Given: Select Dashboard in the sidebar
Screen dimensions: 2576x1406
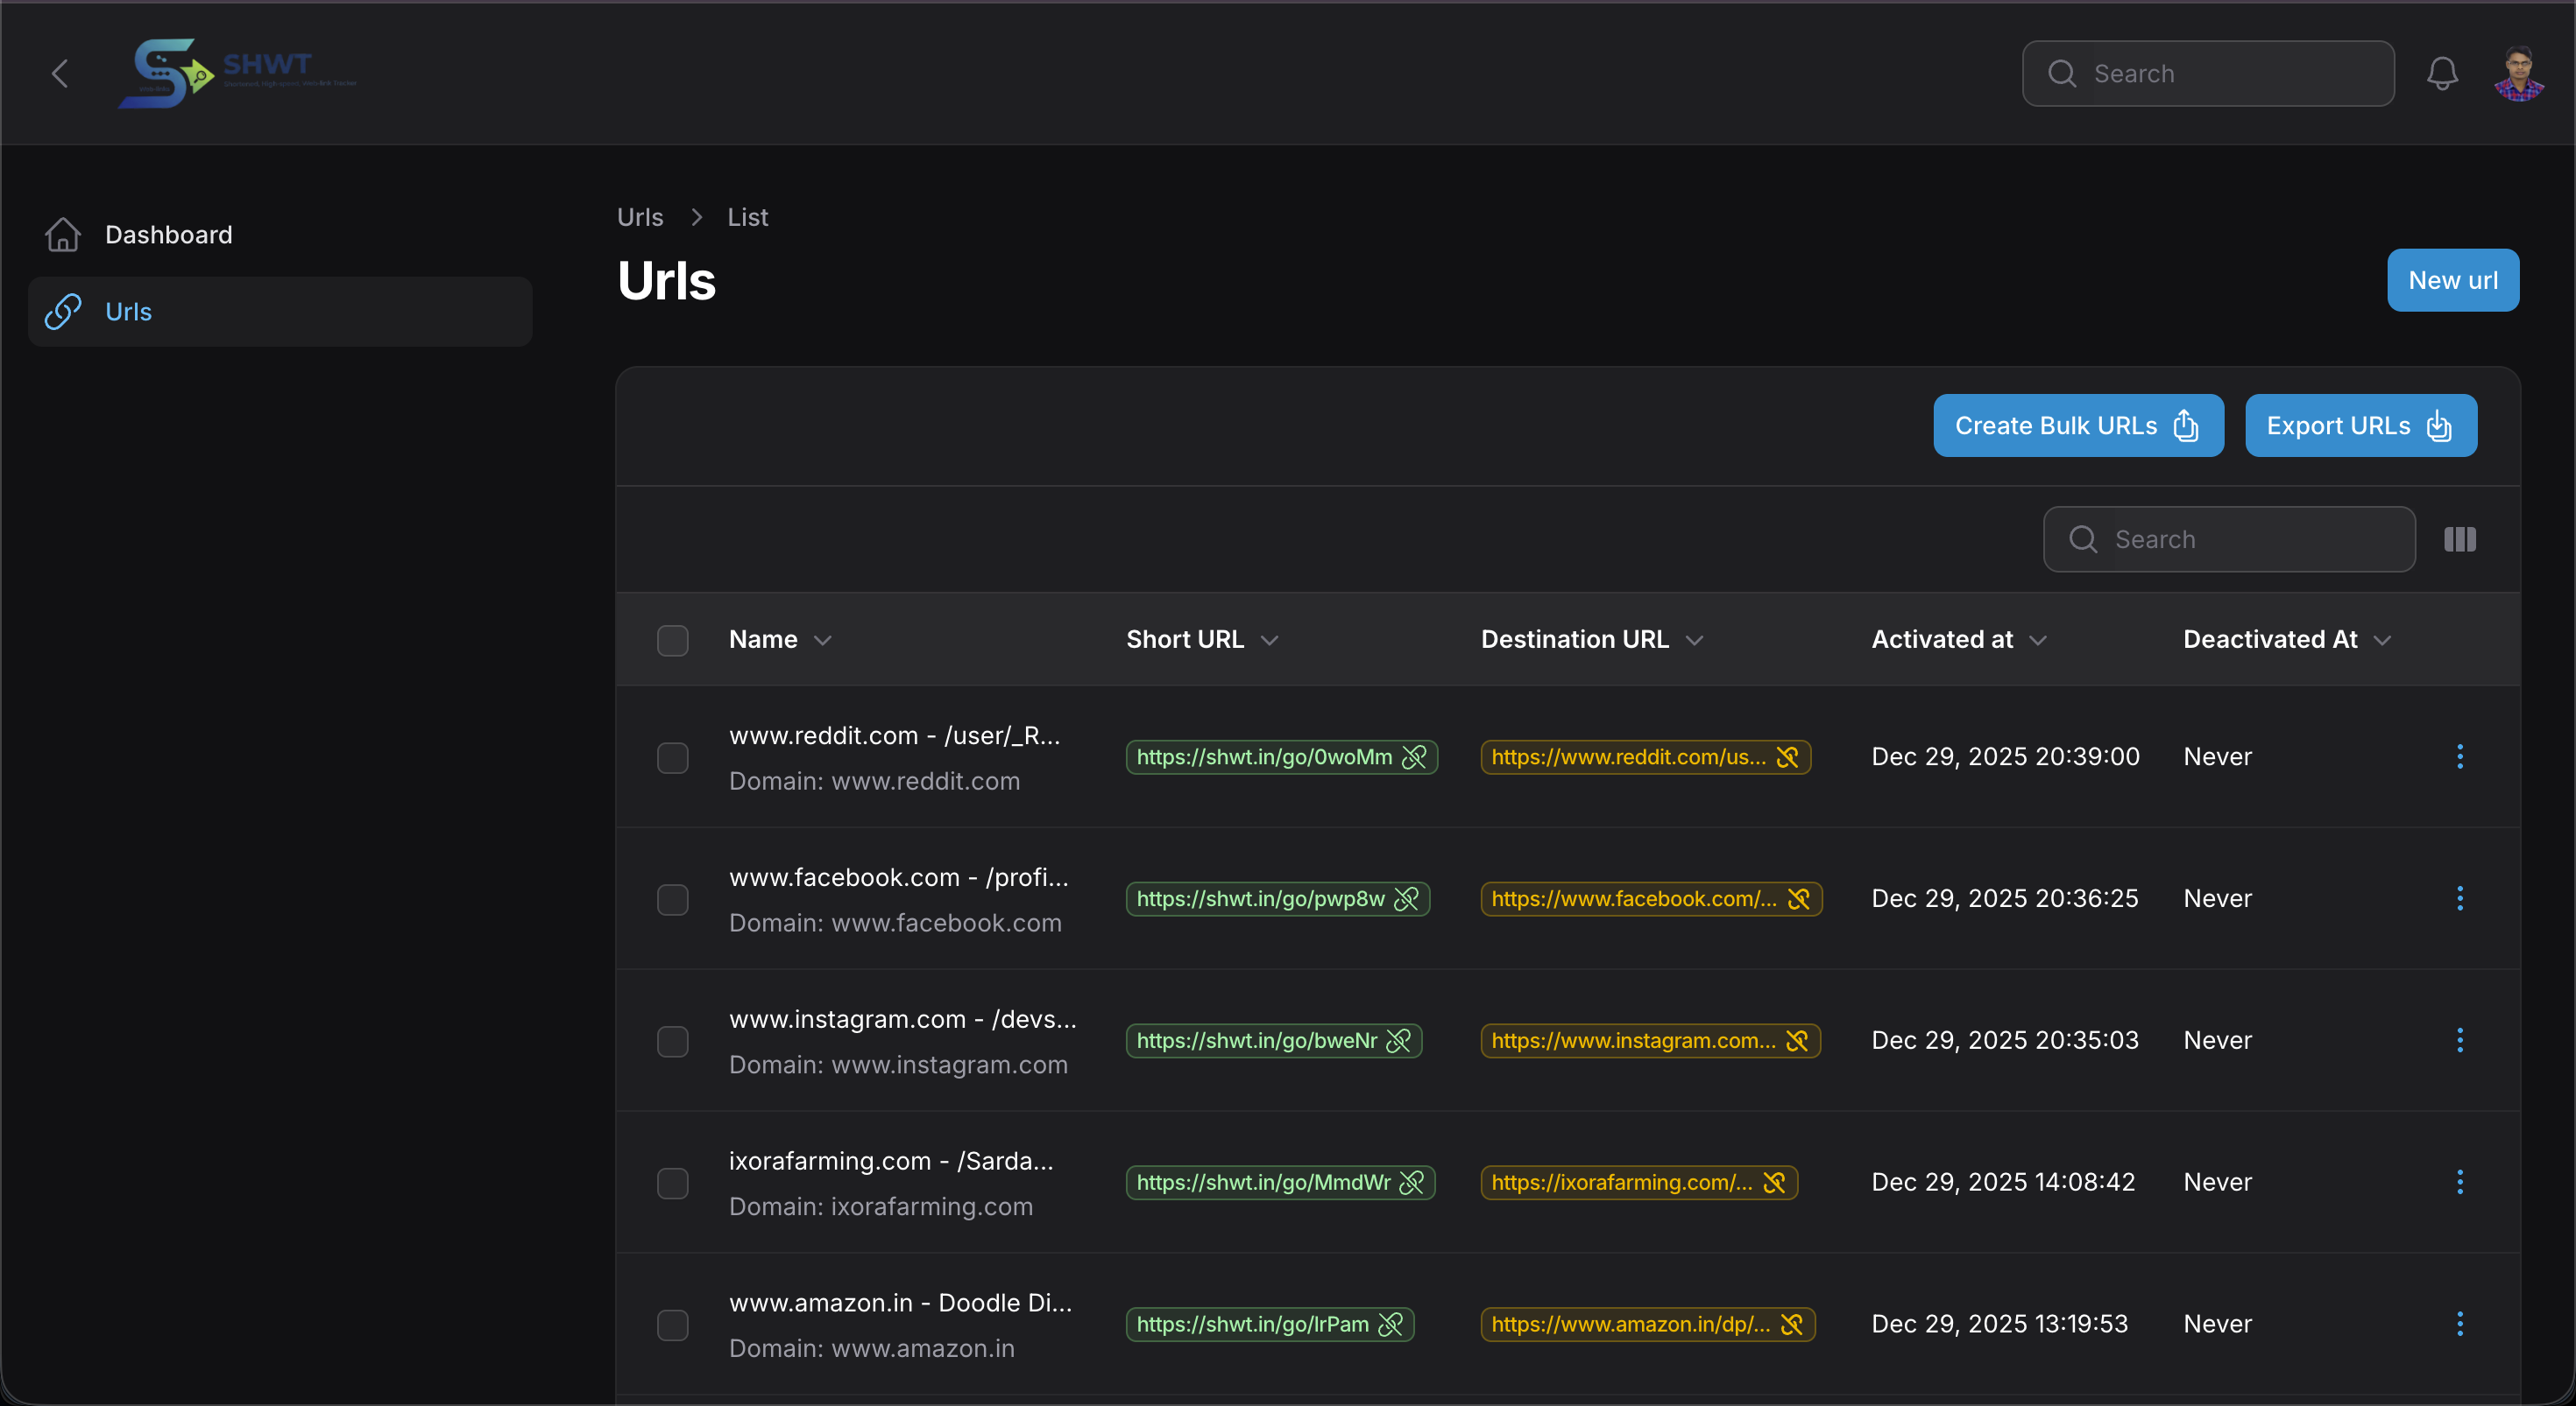Looking at the screenshot, I should point(168,235).
